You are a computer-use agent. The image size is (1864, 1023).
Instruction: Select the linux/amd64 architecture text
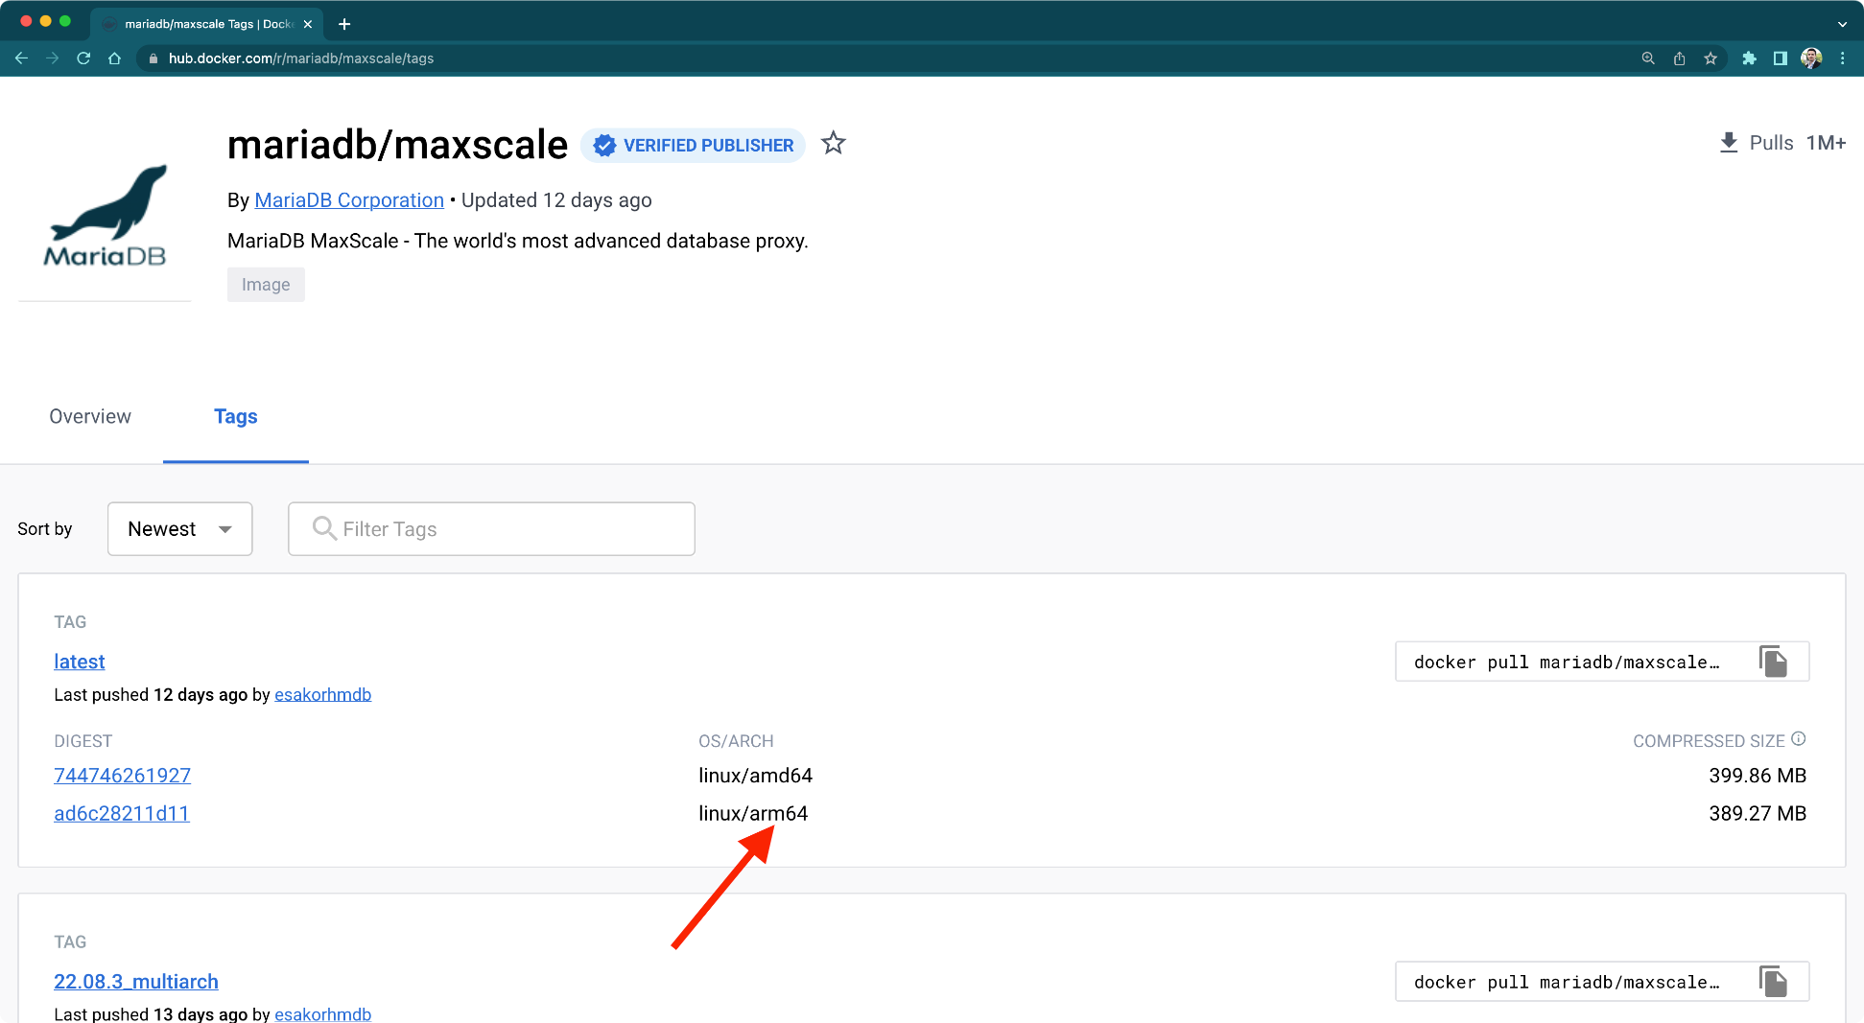pyautogui.click(x=756, y=776)
